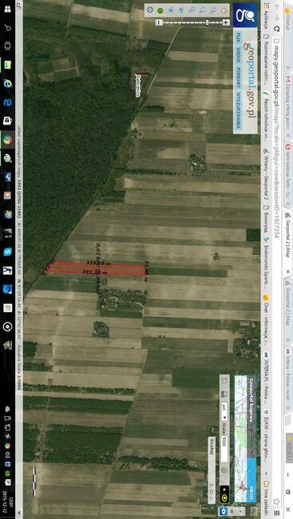Image resolution: width=293 pixels, height=519 pixels.
Task: Reload the page with Chrome's refresh icon
Action: click(x=278, y=29)
